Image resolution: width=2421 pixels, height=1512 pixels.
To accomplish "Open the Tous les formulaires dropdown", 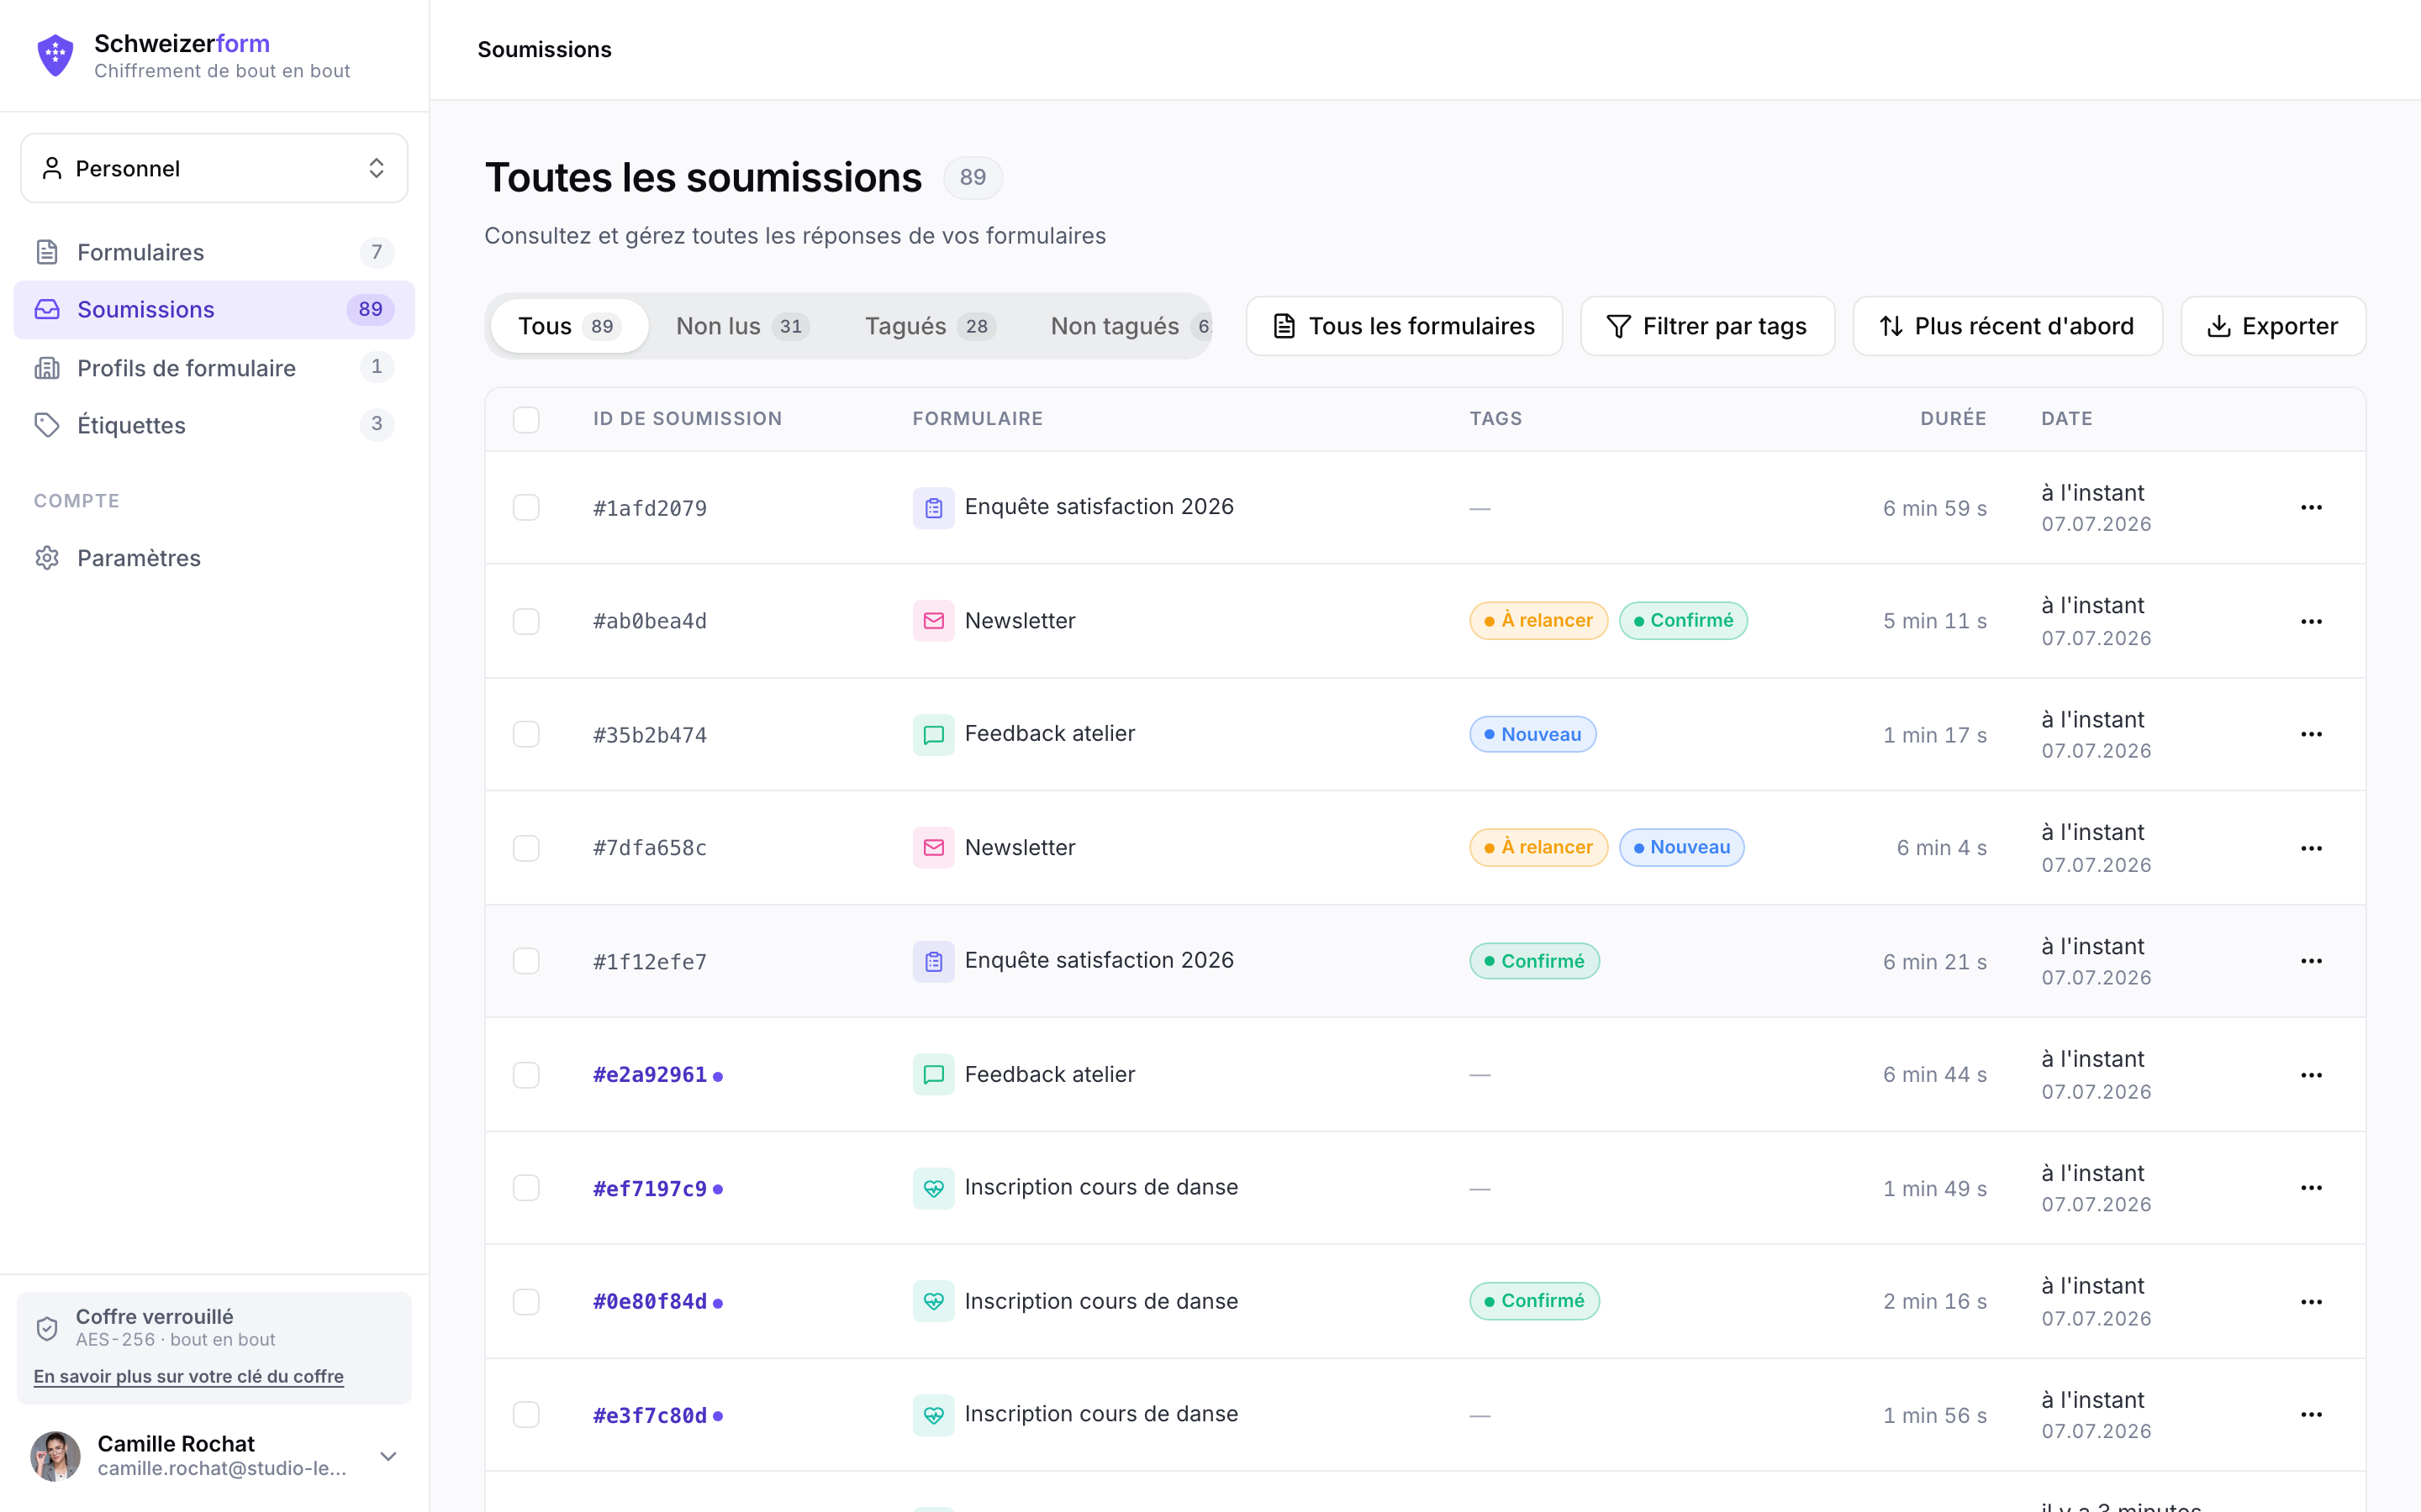I will pyautogui.click(x=1404, y=326).
